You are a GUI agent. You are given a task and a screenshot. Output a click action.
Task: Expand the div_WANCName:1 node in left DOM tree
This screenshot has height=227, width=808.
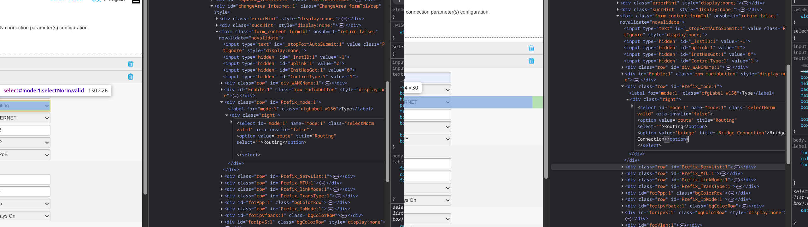click(221, 83)
